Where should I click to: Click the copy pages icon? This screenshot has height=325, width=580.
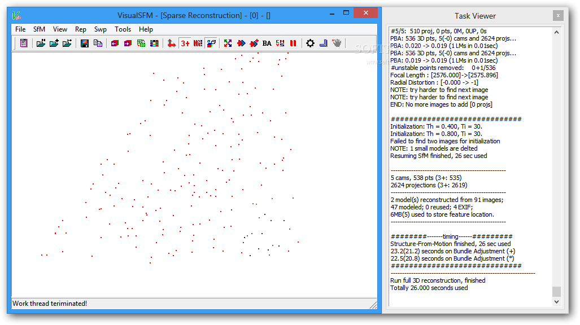[98, 43]
